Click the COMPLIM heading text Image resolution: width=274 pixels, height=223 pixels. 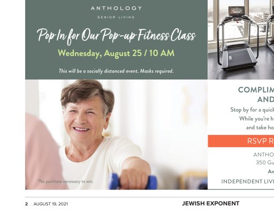point(256,90)
